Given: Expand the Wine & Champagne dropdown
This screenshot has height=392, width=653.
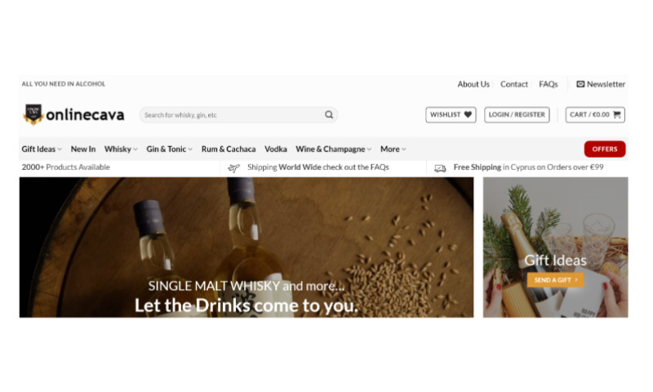Looking at the screenshot, I should click(x=334, y=149).
